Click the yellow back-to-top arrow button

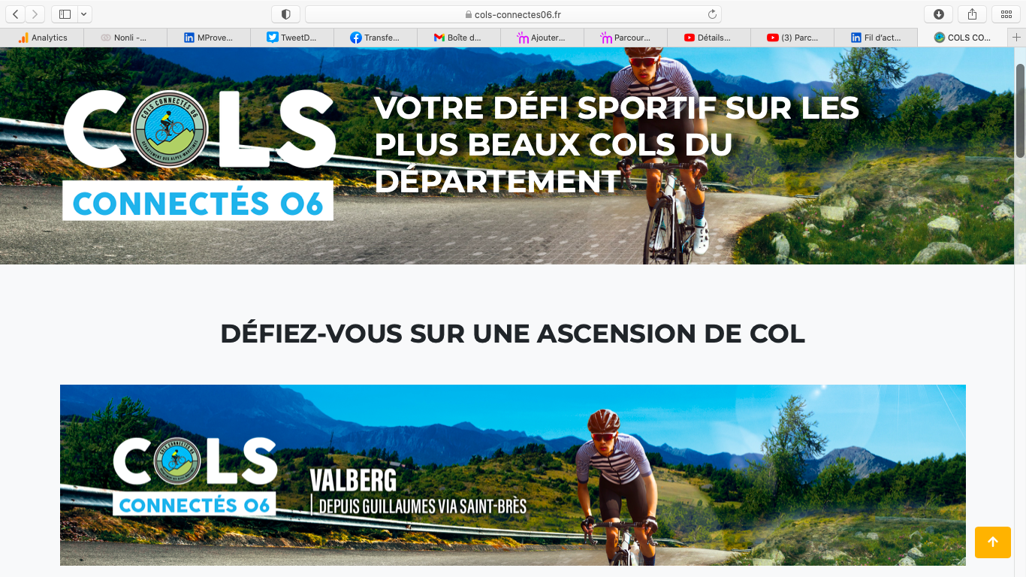pos(993,542)
